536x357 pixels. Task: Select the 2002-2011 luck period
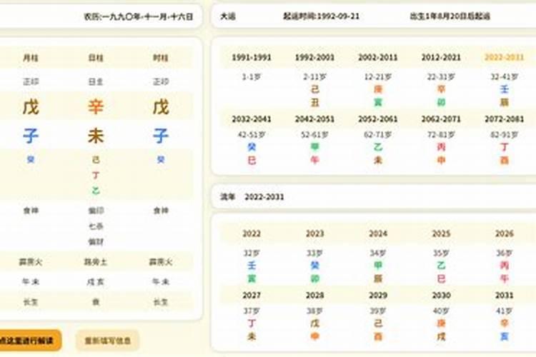coord(378,57)
